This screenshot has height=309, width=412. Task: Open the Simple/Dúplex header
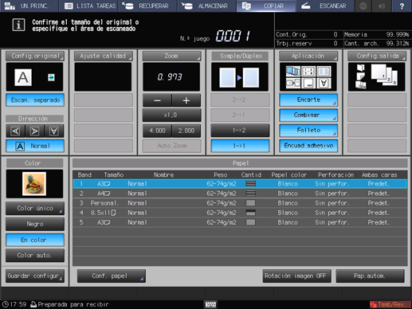coord(241,56)
